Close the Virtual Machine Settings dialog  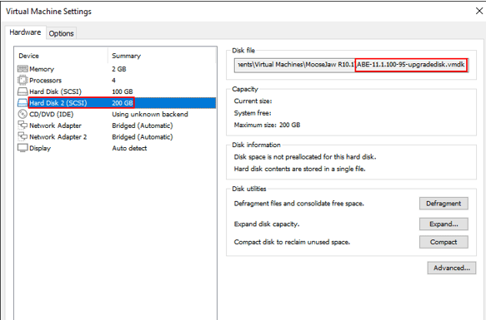coord(479,11)
